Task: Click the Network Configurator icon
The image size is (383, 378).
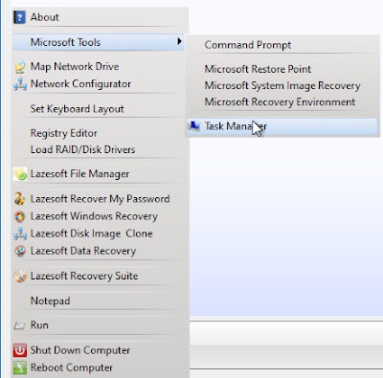Action: pyautogui.click(x=20, y=84)
